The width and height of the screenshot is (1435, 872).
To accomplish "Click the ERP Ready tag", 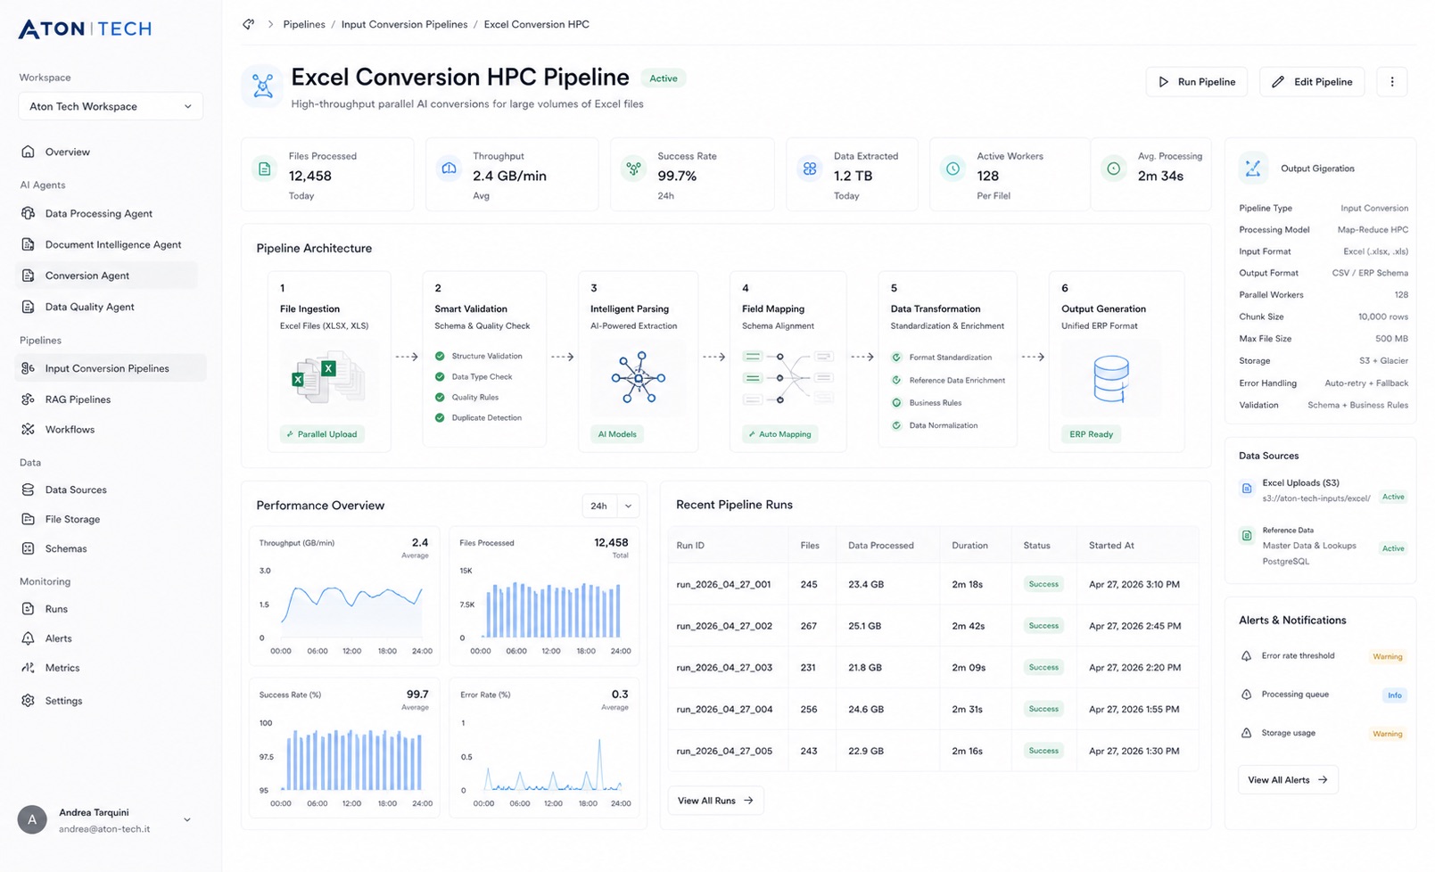I will 1092,434.
